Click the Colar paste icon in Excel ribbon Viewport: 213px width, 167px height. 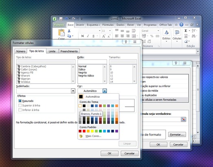click(61, 33)
